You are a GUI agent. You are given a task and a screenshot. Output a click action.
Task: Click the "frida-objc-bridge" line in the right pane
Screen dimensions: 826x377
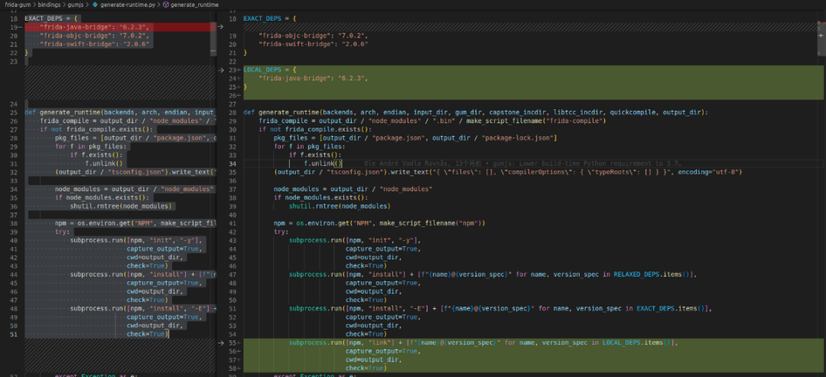[x=314, y=35]
